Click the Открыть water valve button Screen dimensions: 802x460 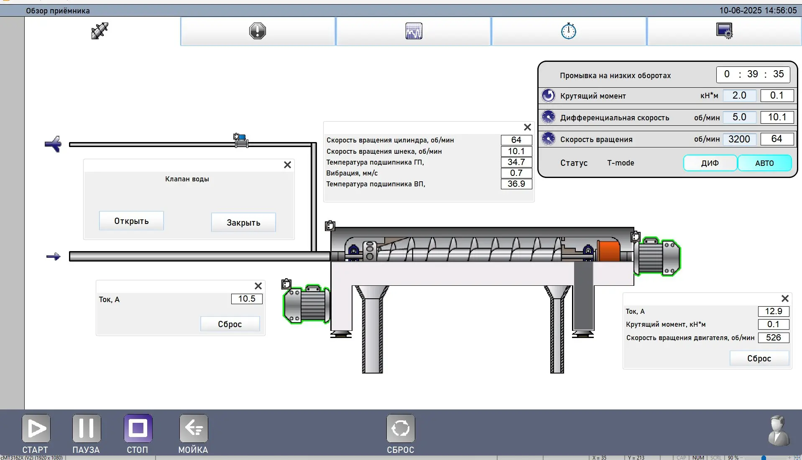click(x=131, y=221)
